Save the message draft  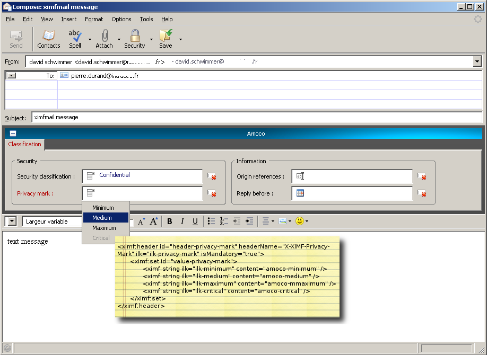point(165,38)
